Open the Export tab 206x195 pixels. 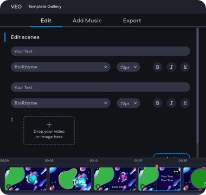pyautogui.click(x=132, y=21)
